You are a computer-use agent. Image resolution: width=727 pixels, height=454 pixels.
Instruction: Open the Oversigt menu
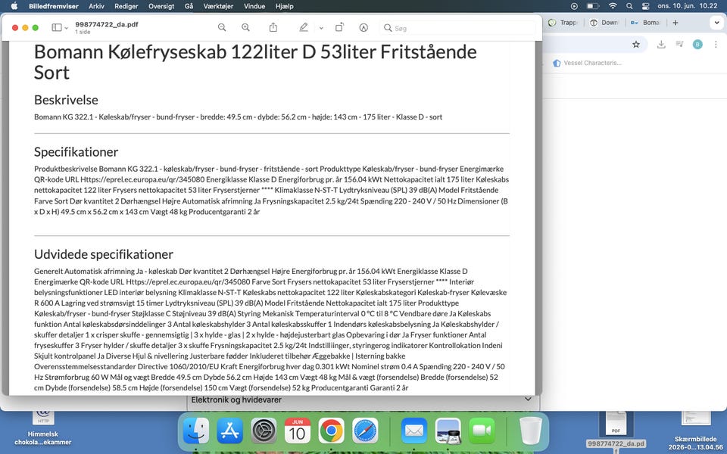(161, 6)
